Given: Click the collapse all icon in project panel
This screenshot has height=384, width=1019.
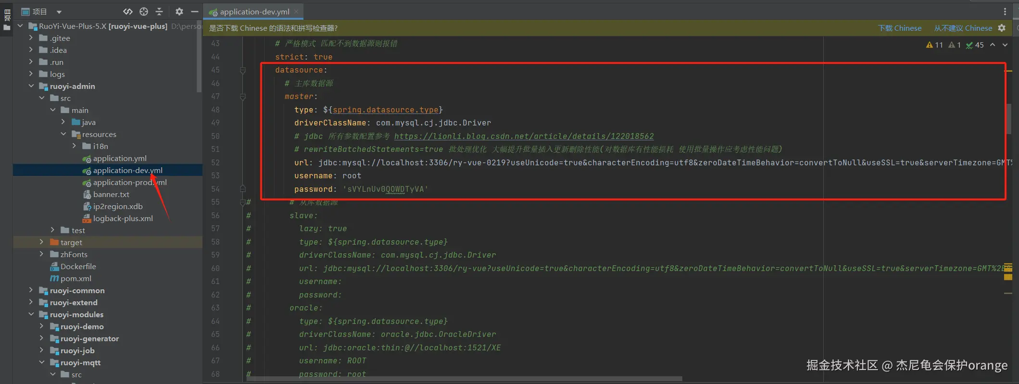Looking at the screenshot, I should [x=159, y=12].
